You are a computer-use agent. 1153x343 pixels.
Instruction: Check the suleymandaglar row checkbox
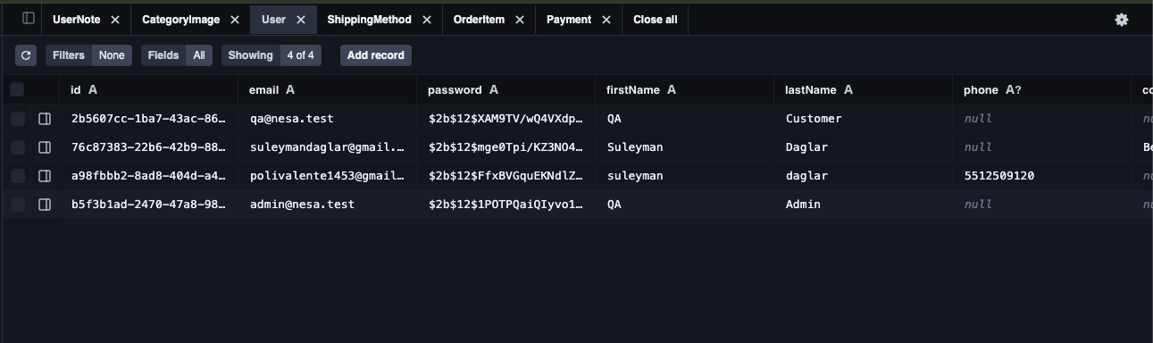coord(17,147)
